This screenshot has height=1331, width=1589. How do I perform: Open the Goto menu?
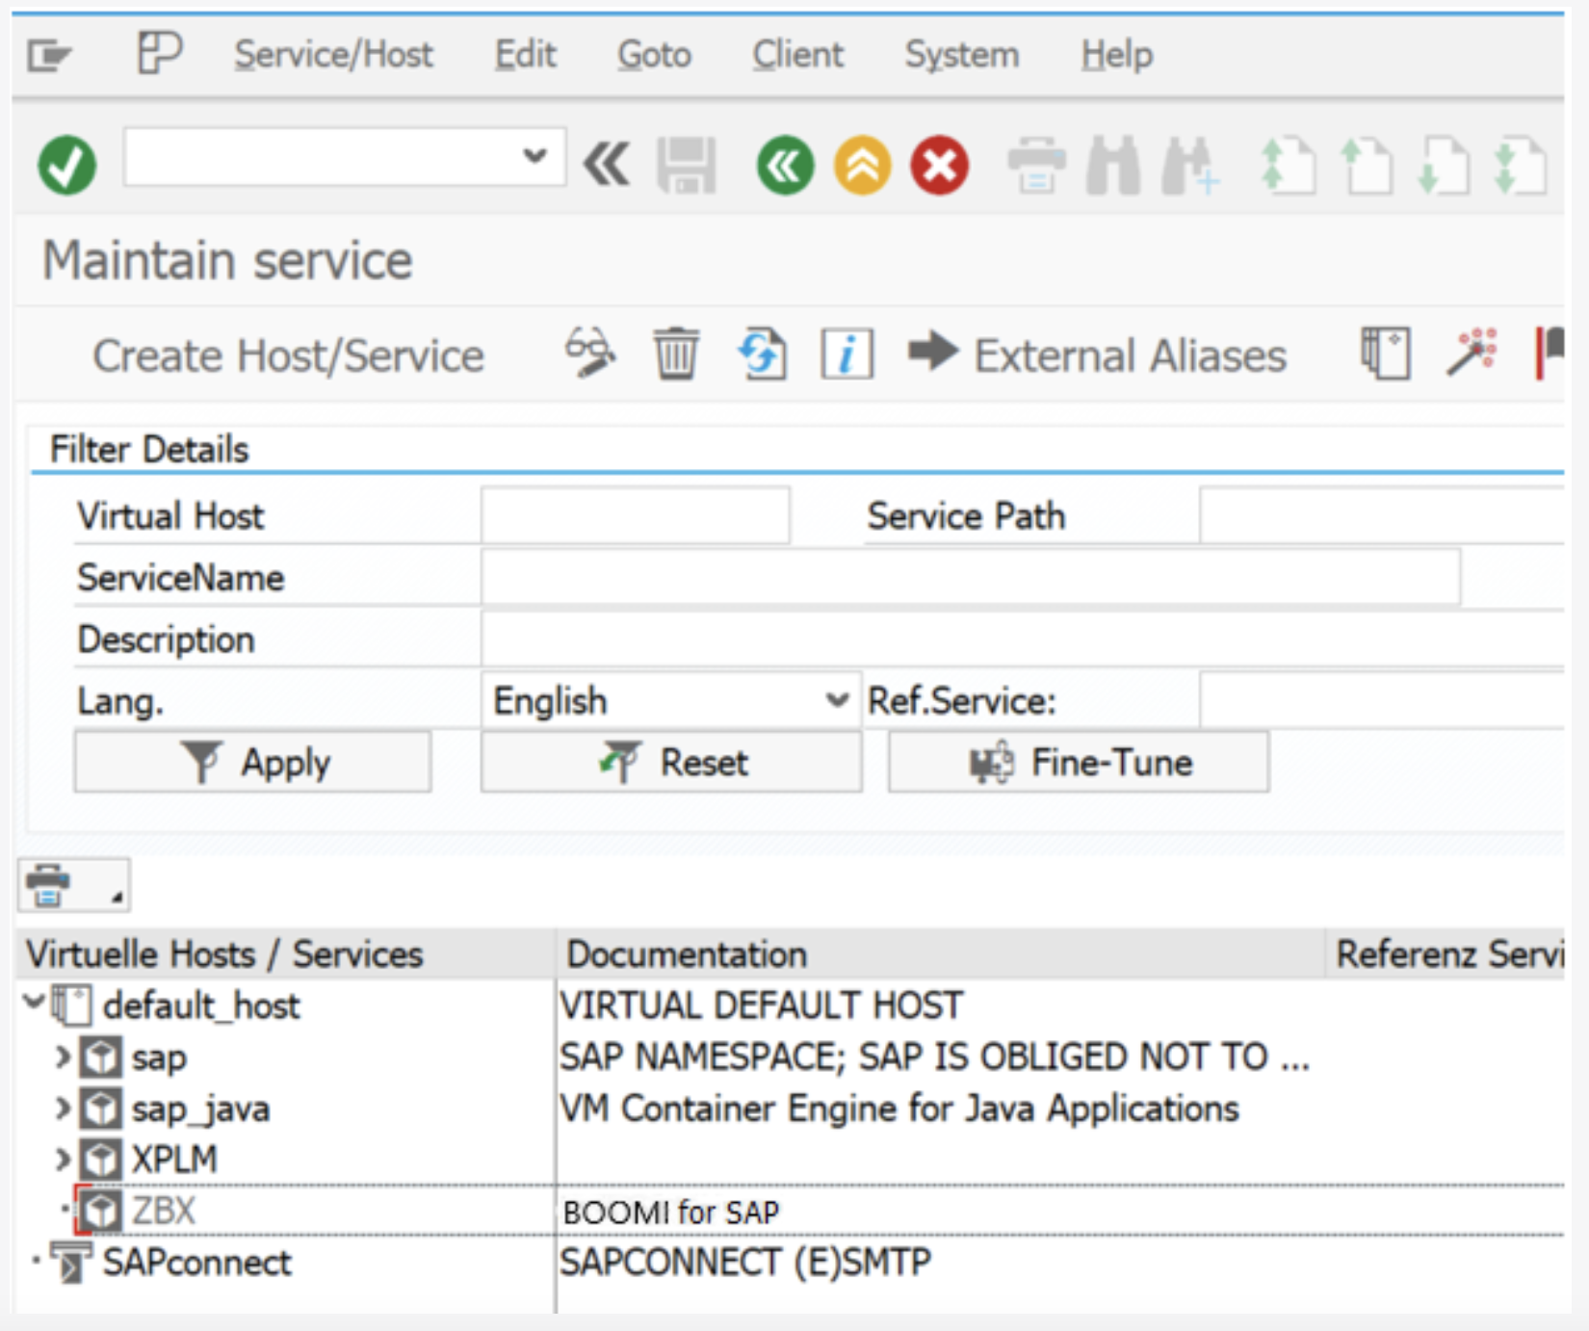pos(654,55)
